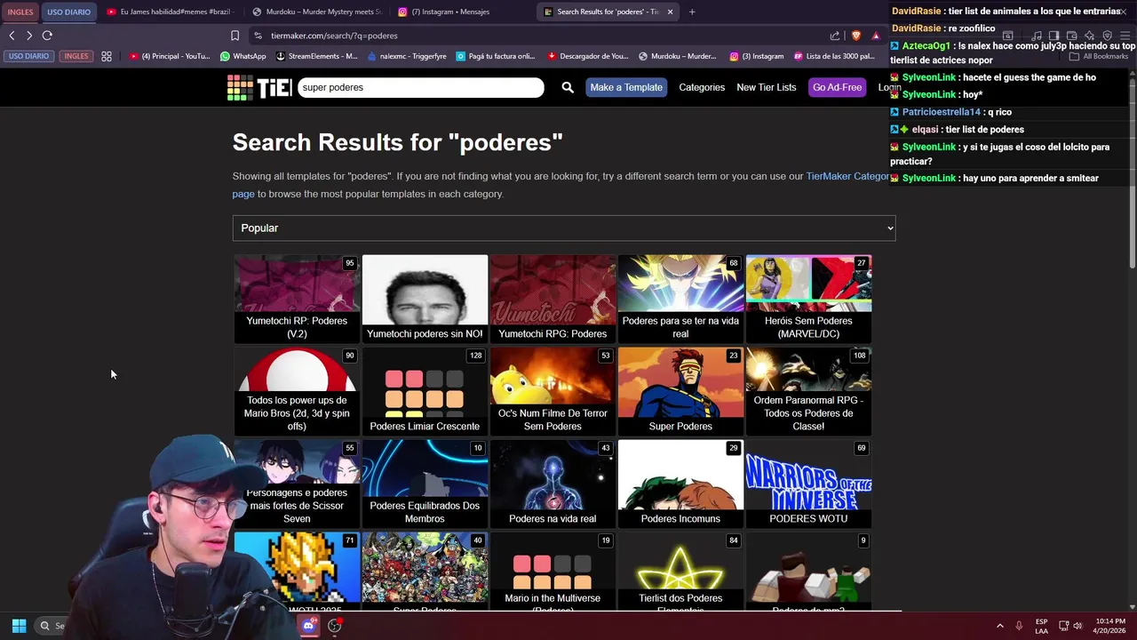Click the address bar URL

tap(334, 36)
